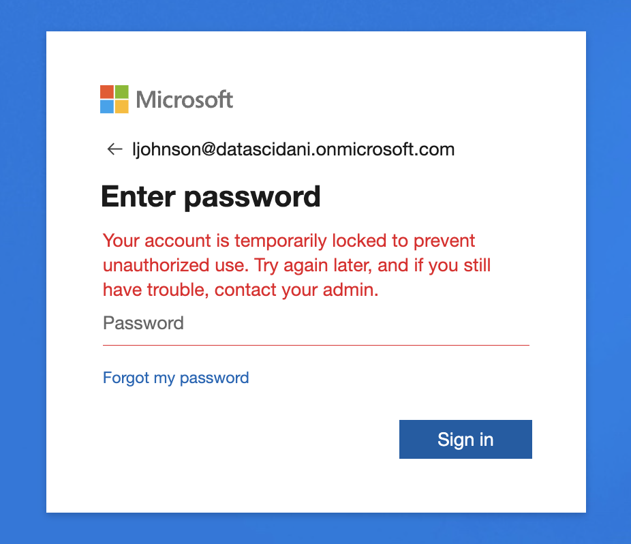Click the "Enter password" heading
Image resolution: width=631 pixels, height=544 pixels.
coord(211,196)
